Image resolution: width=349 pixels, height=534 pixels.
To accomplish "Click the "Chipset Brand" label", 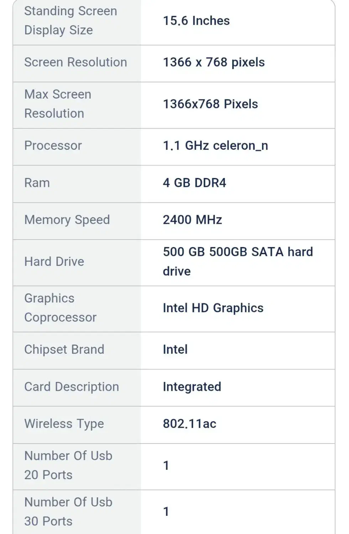I will point(64,350).
